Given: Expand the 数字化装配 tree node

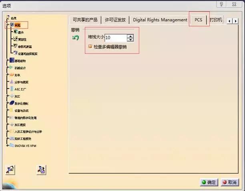Looking at the screenshot, I should (x=7, y=103).
